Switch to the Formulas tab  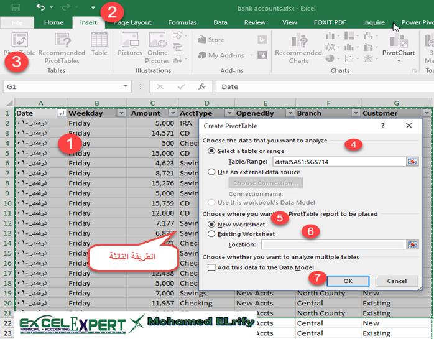[182, 22]
